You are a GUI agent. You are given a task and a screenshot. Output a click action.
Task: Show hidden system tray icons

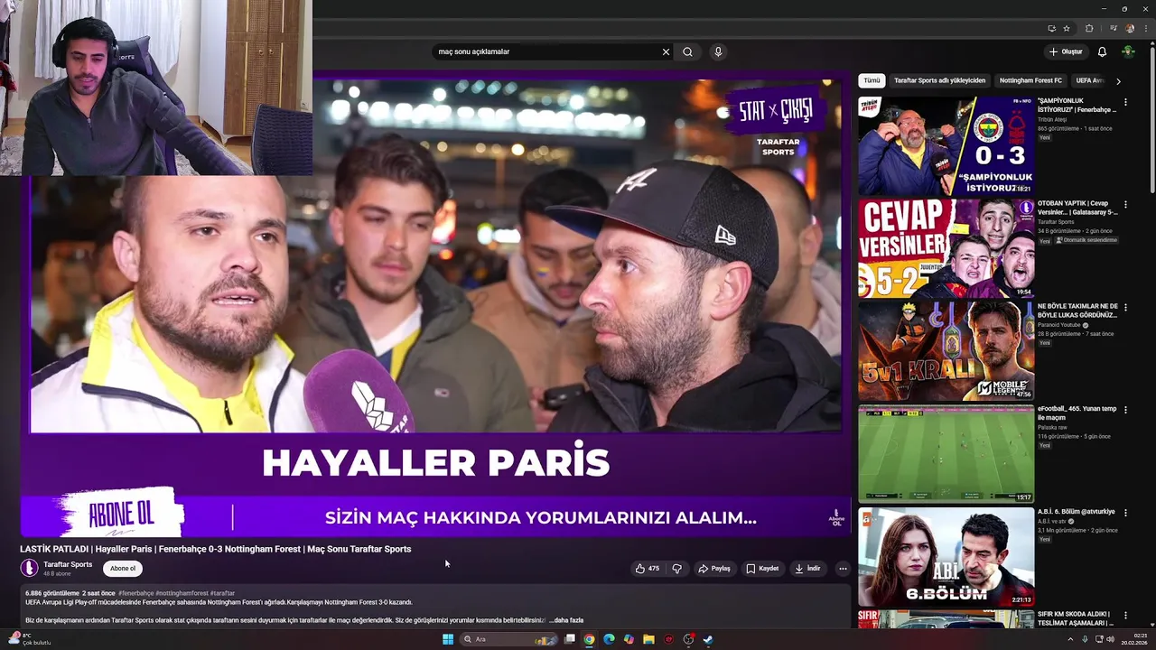click(x=1070, y=639)
